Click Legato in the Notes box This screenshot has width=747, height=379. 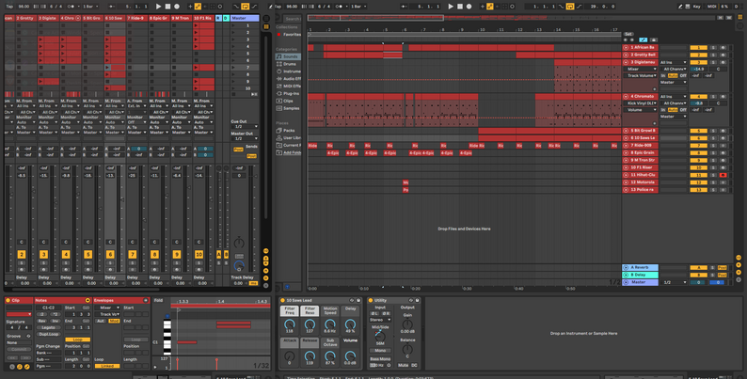pos(49,327)
